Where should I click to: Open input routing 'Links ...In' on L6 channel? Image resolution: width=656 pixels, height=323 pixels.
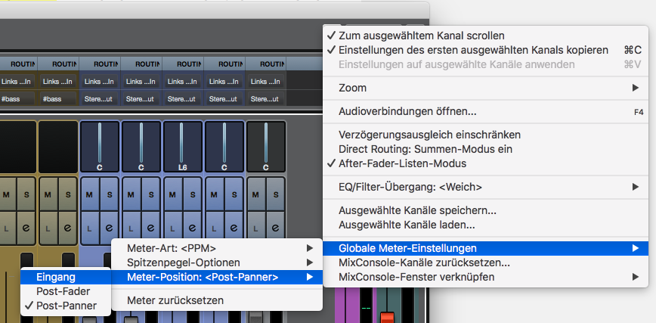[x=182, y=82]
